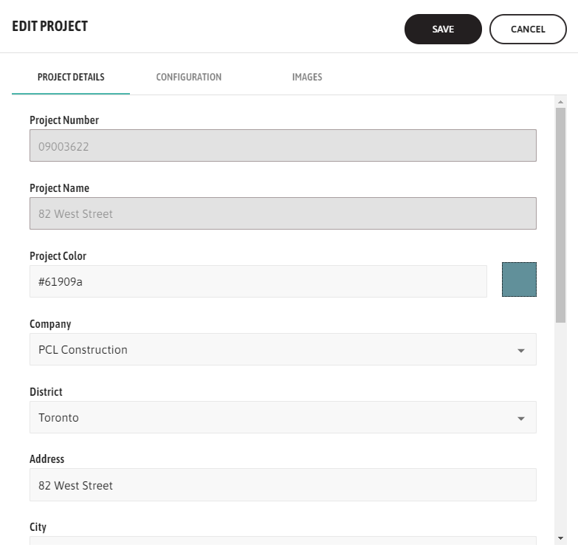Viewport: 578px width, 556px height.
Task: Open the Images tab
Action: pos(307,77)
